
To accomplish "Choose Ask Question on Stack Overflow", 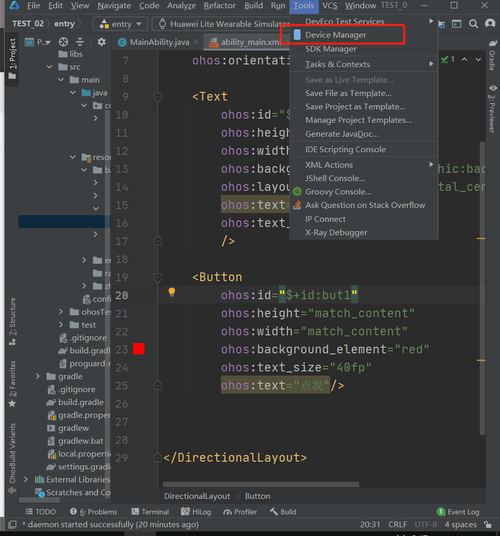I will point(364,205).
